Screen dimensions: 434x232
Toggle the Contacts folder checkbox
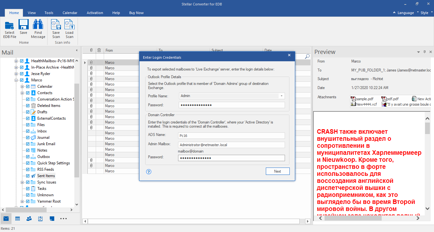(28, 93)
